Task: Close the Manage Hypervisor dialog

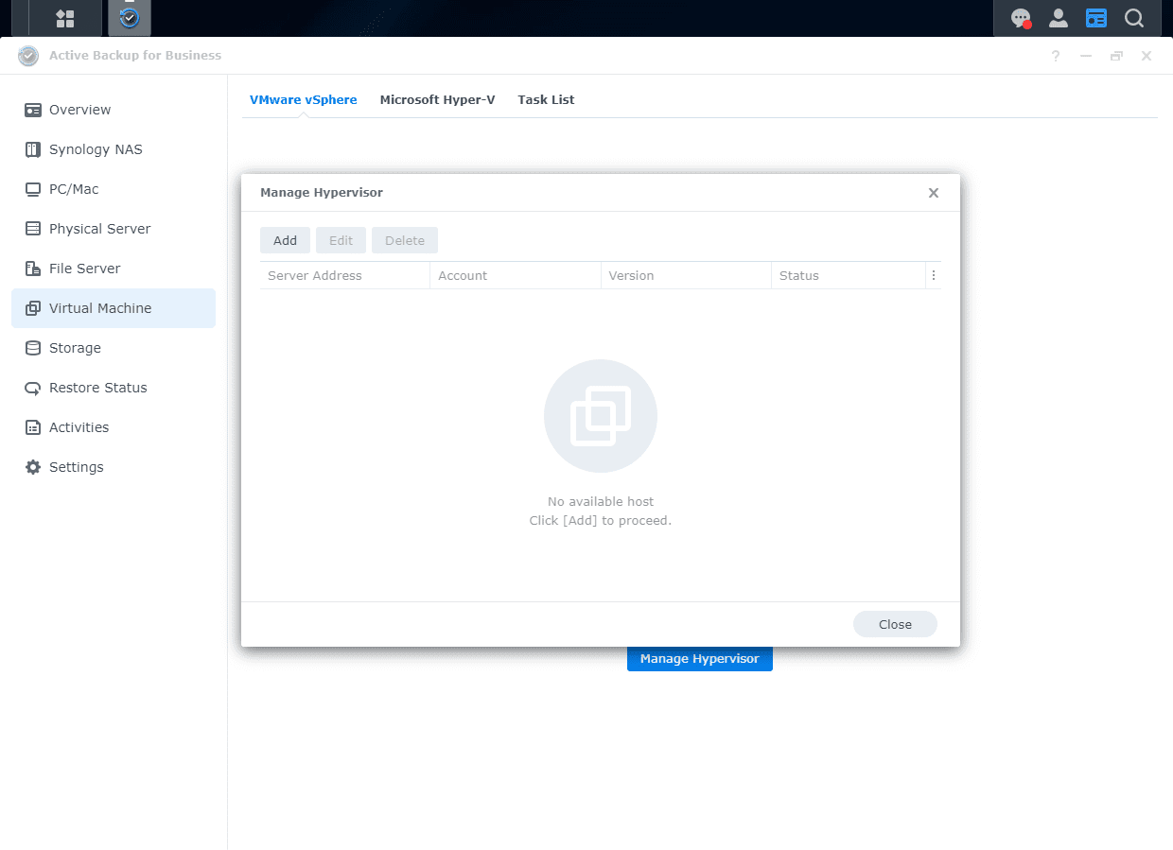Action: pyautogui.click(x=894, y=624)
